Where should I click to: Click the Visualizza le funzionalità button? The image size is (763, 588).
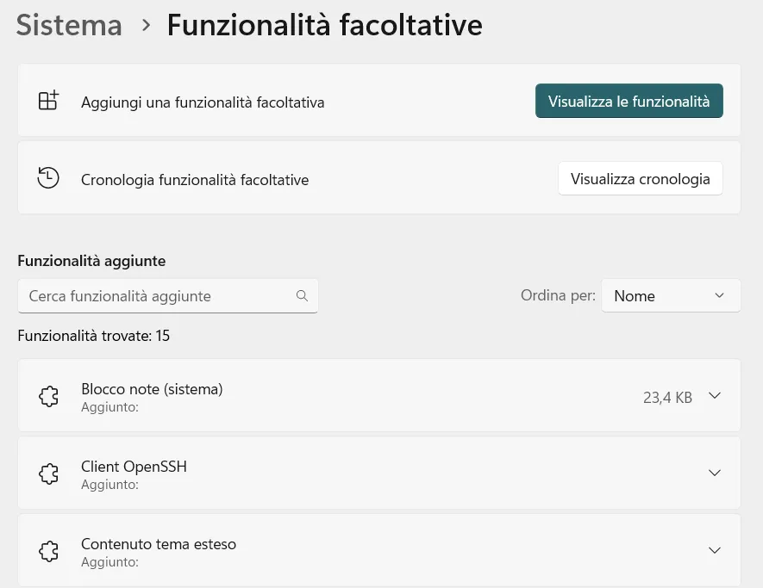(x=629, y=101)
